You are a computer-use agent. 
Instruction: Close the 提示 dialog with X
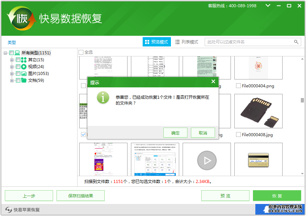213,82
